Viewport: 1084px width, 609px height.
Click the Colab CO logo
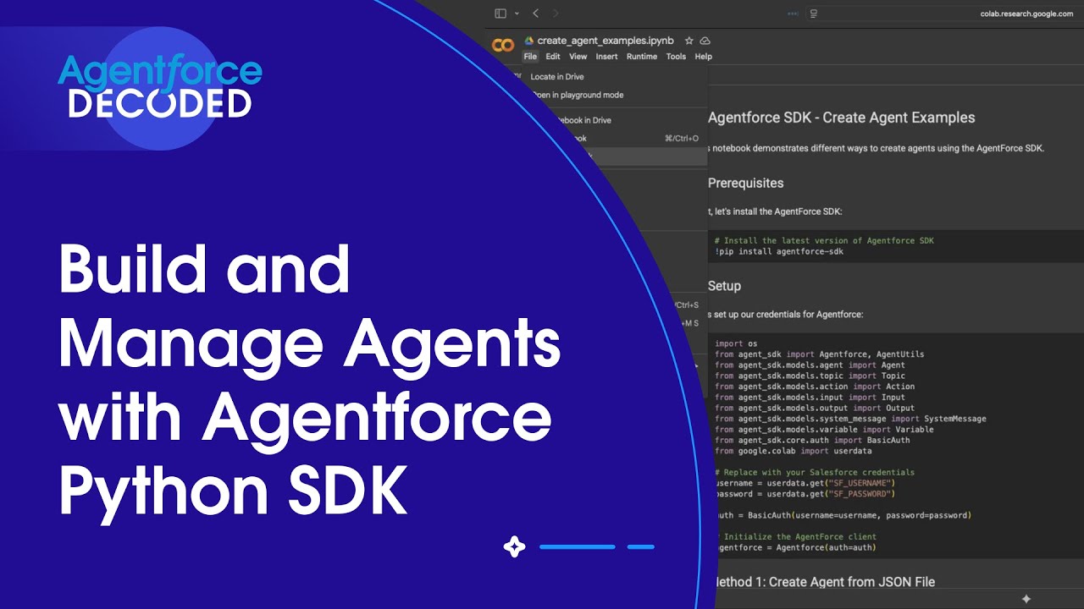point(503,46)
